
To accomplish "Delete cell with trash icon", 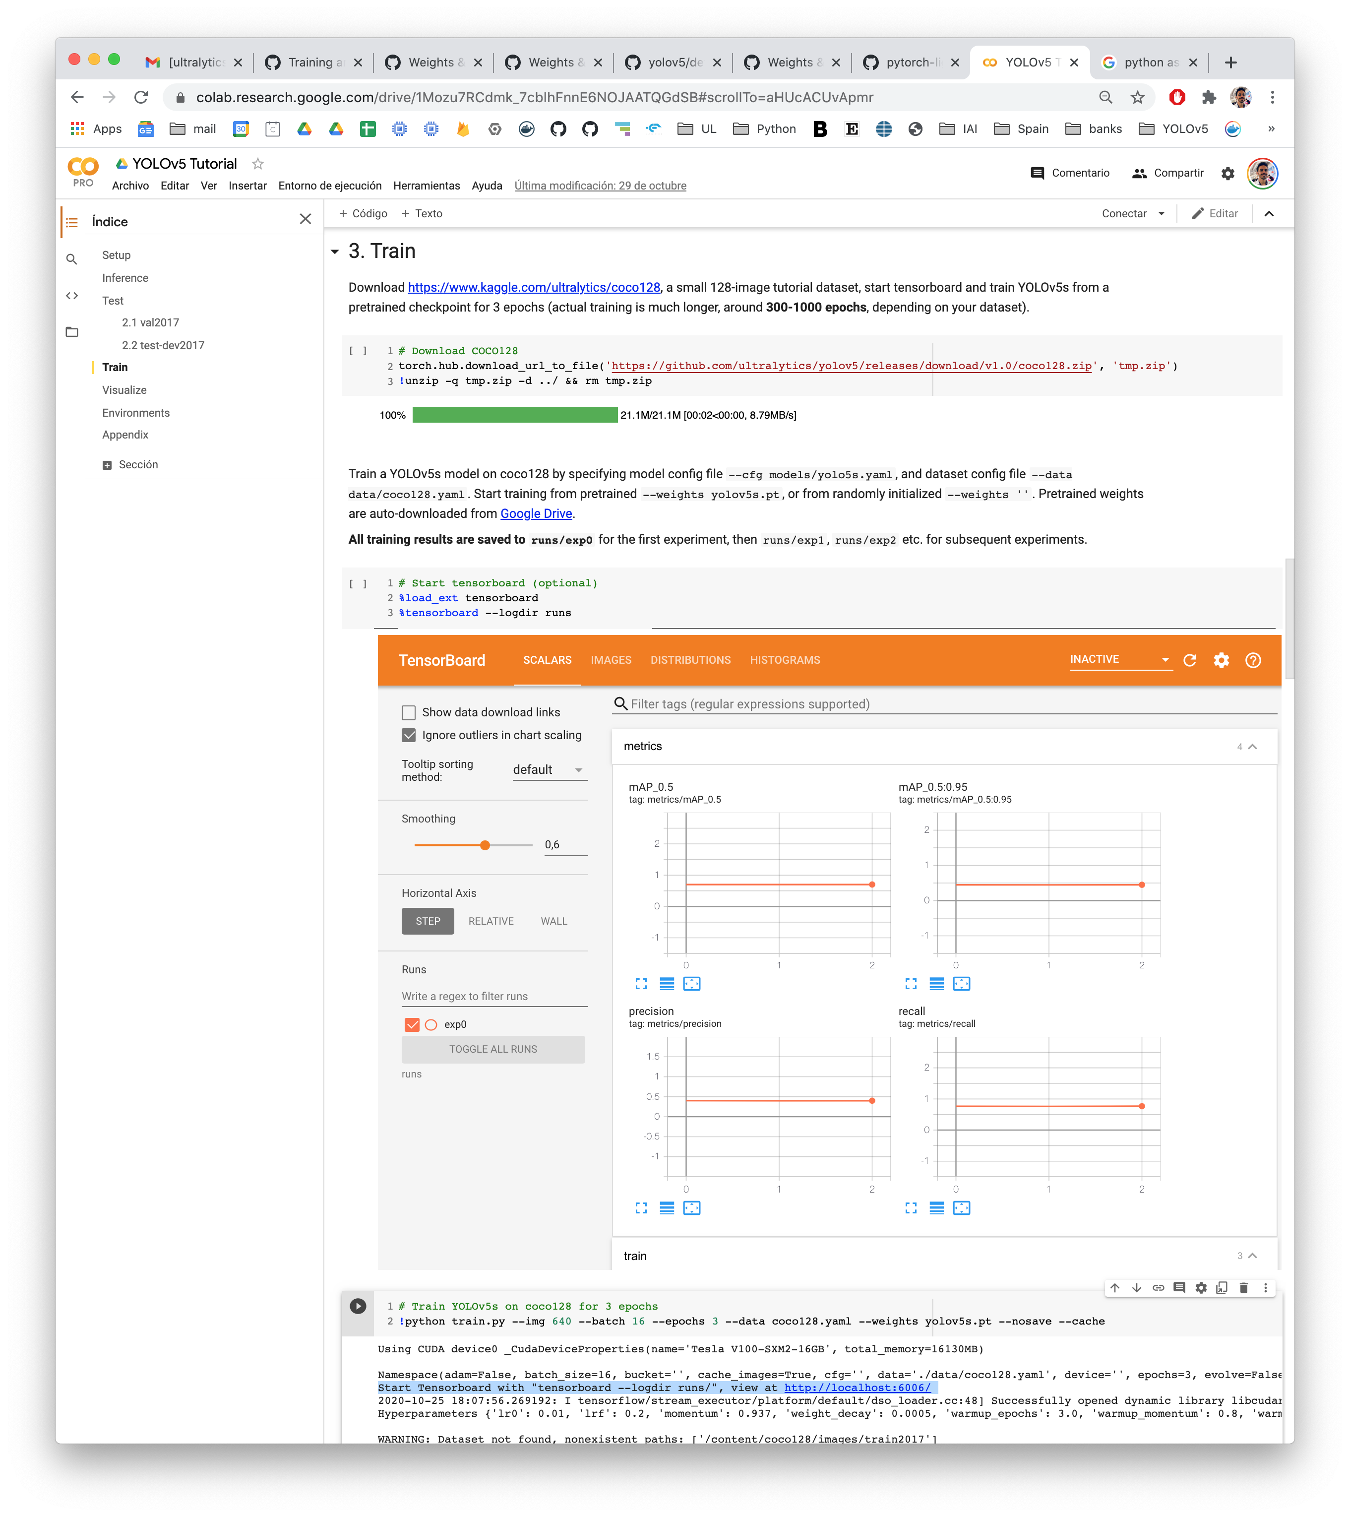I will pyautogui.click(x=1244, y=1288).
